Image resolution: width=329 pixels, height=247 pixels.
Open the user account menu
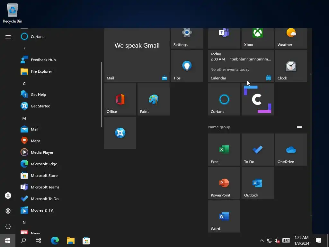tap(8, 196)
